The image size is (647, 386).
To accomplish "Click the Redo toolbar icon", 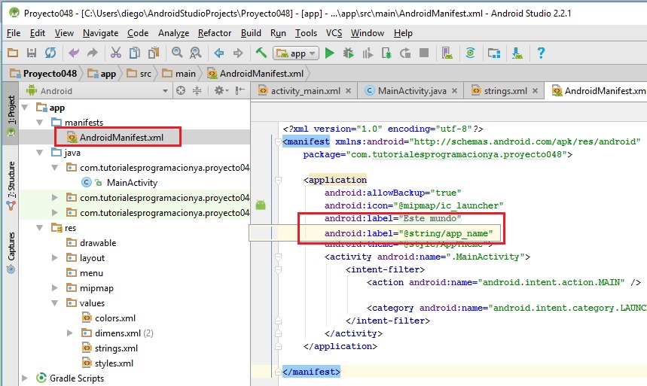I will click(x=93, y=53).
